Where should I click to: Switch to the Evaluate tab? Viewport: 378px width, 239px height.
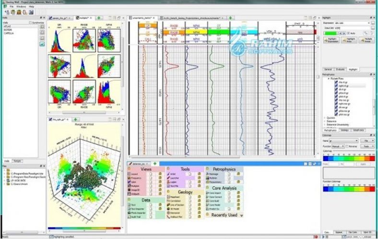click(x=340, y=69)
